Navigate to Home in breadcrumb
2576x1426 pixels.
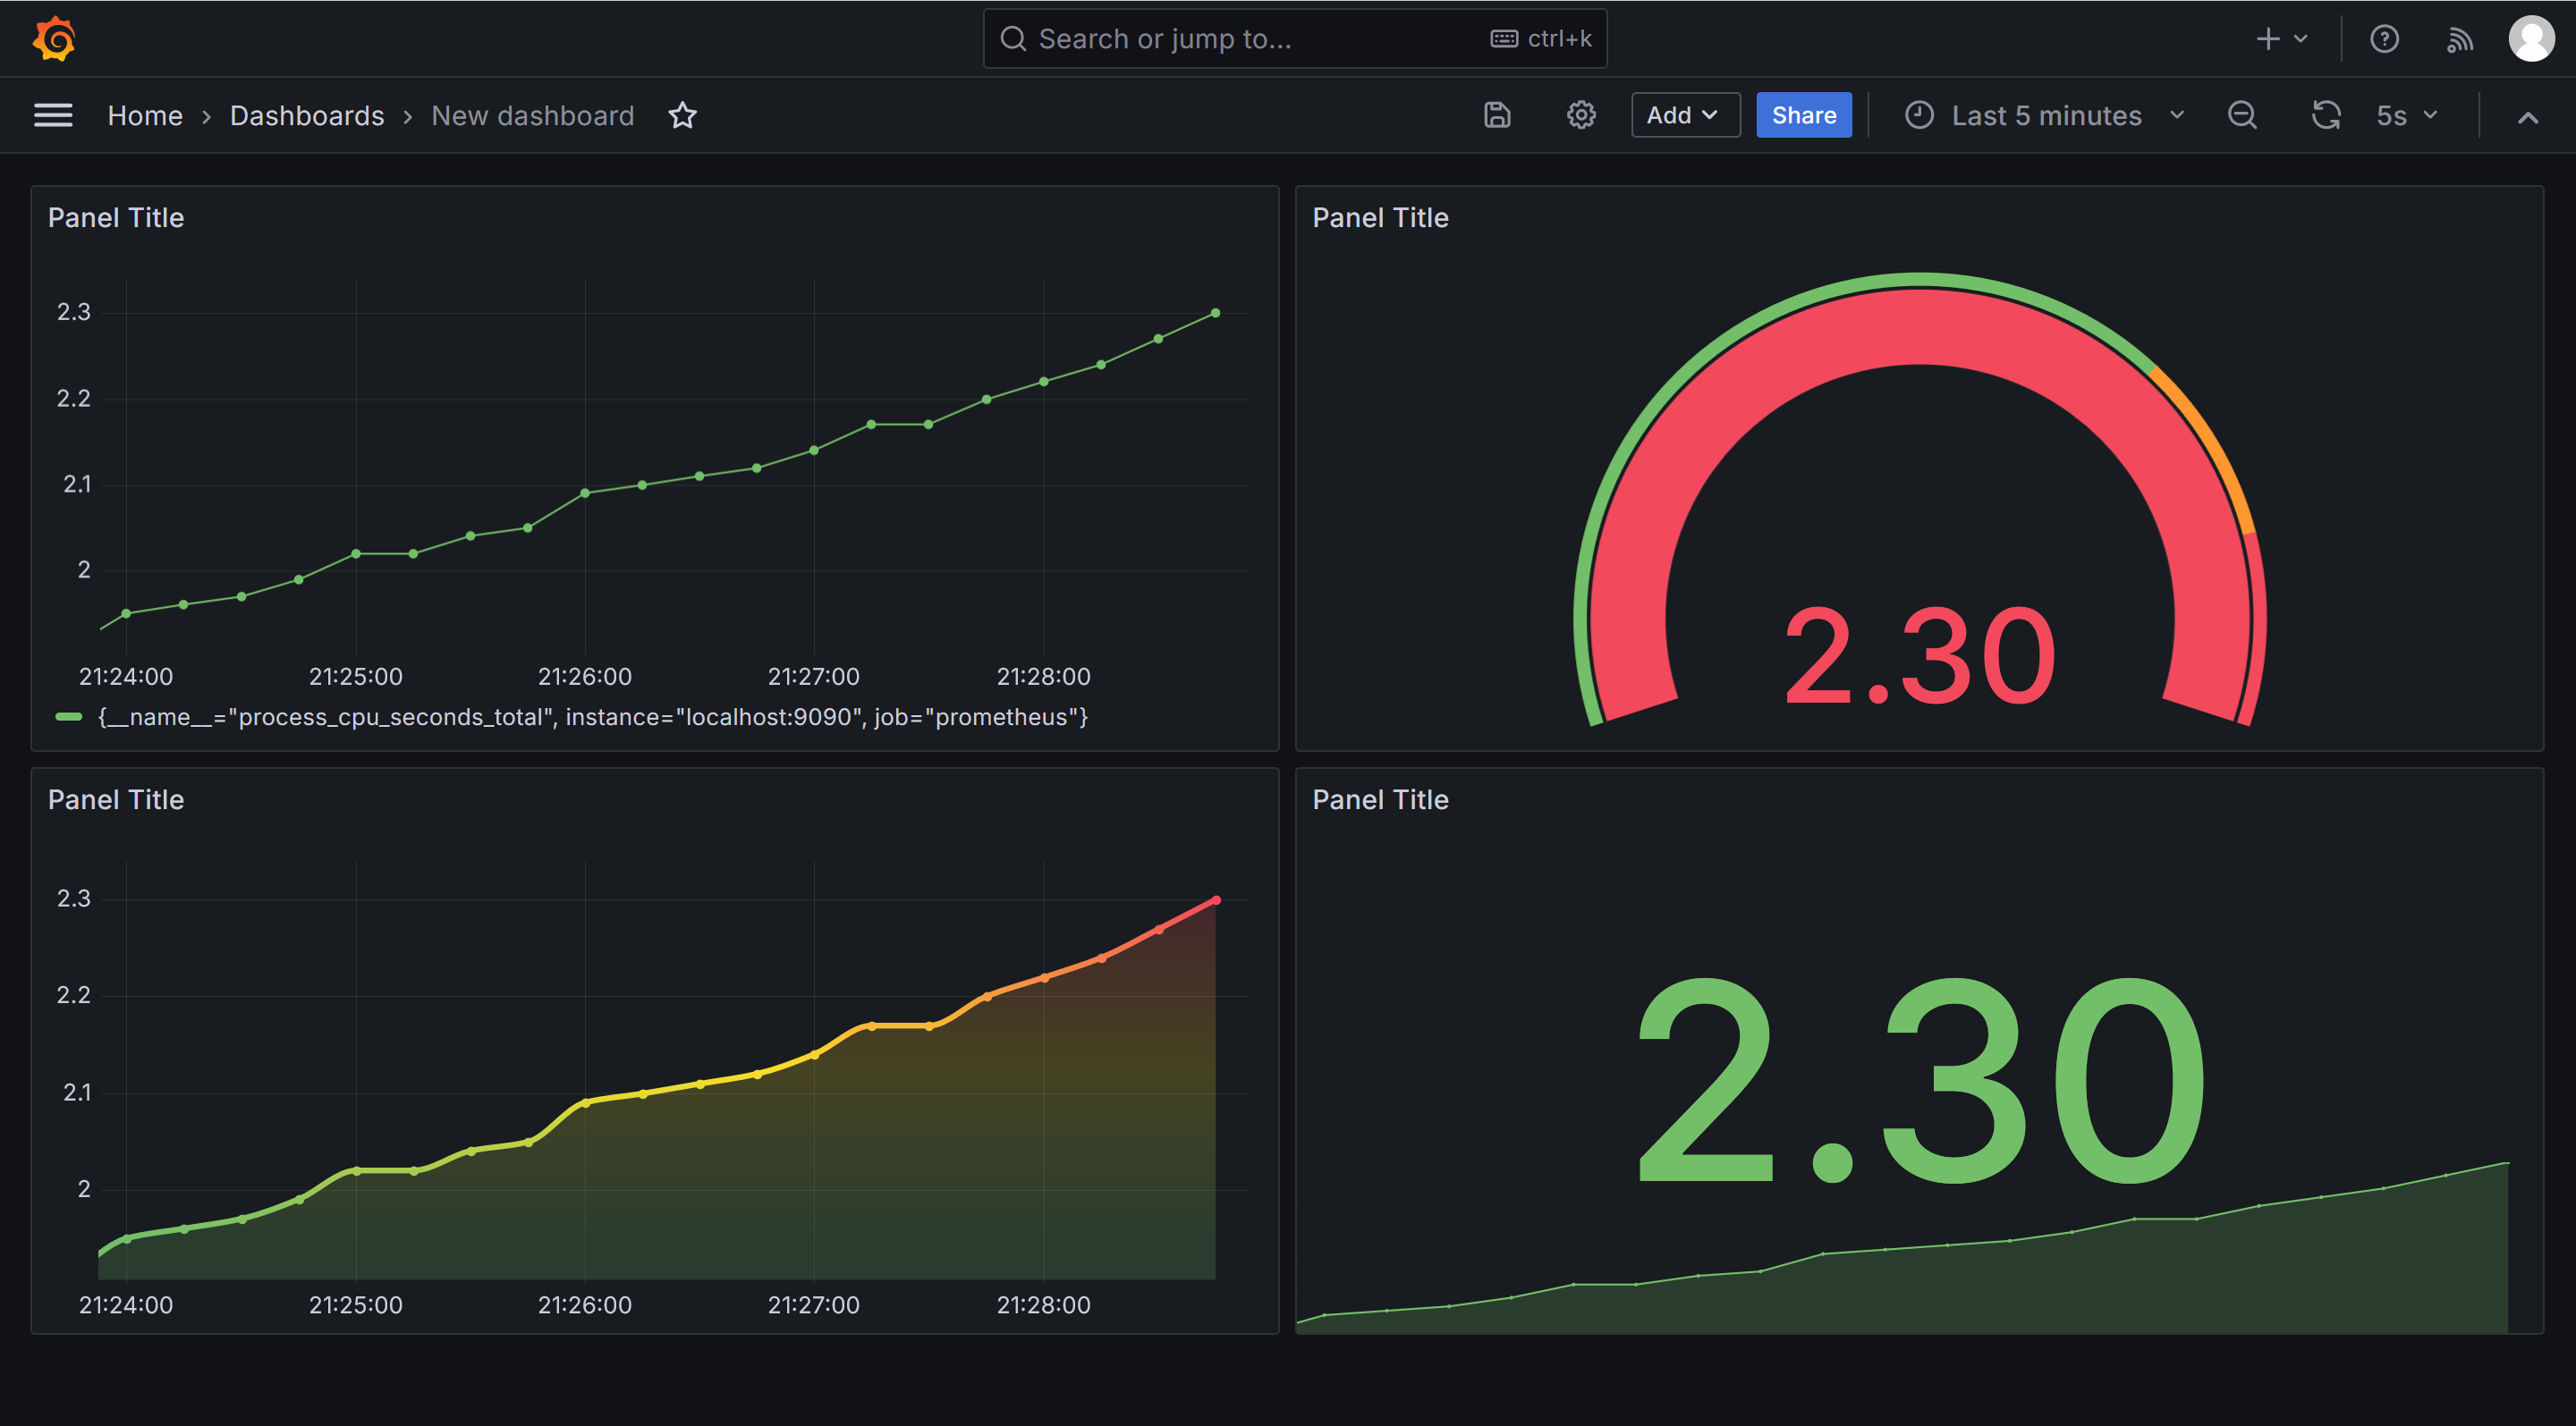[x=145, y=116]
